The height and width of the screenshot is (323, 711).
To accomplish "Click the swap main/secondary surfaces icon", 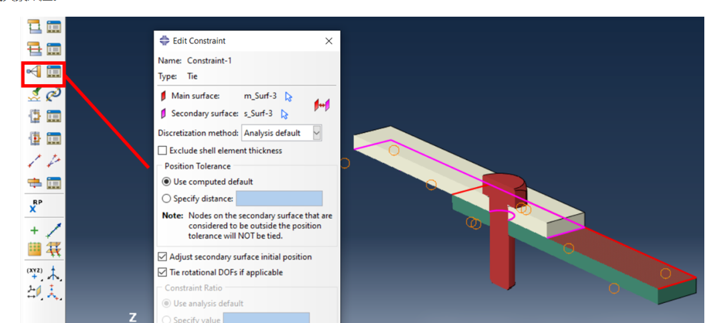I will coord(322,105).
